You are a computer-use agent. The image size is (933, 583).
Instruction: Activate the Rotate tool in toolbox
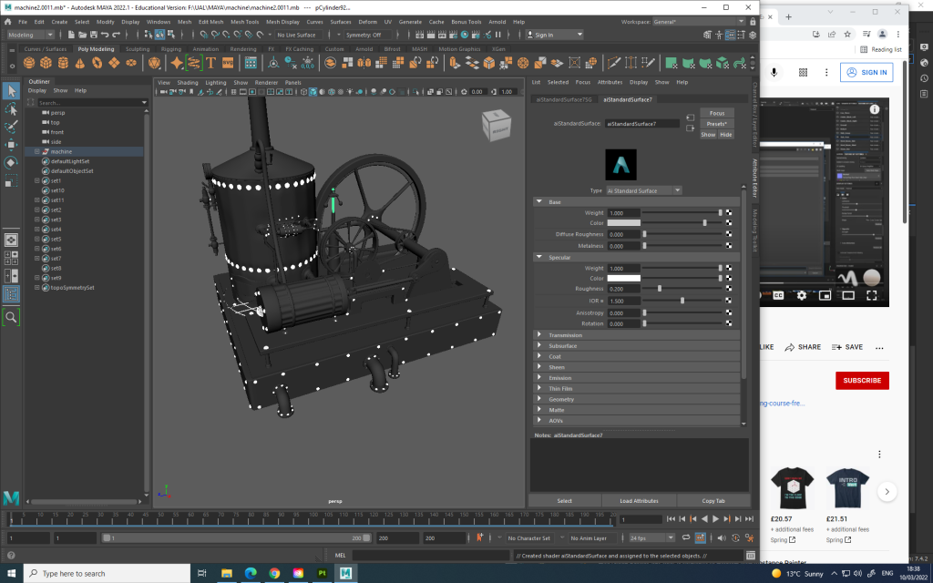[x=11, y=162]
